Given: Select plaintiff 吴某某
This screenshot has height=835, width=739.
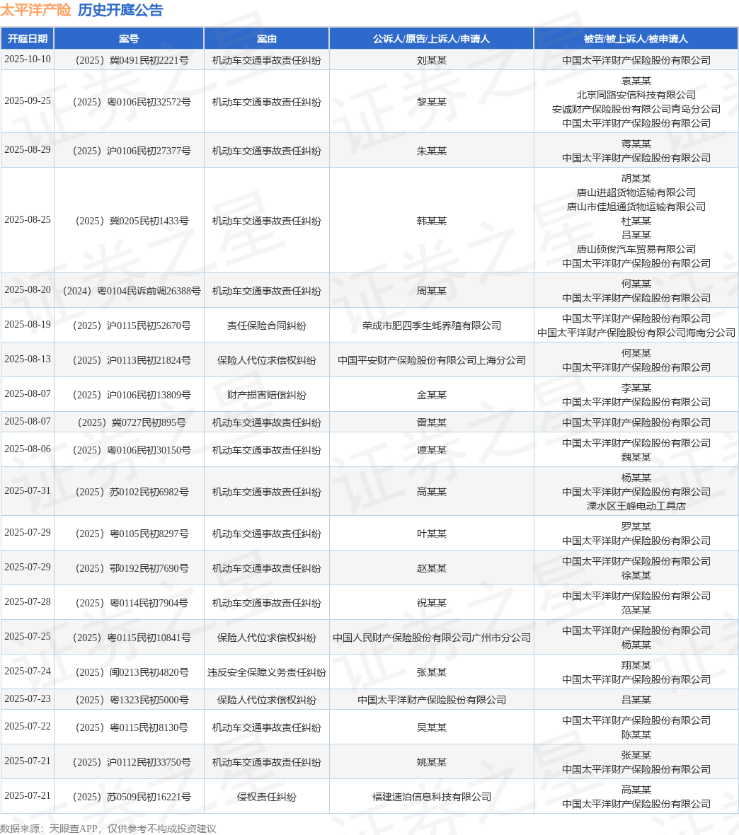Looking at the screenshot, I should (432, 727).
